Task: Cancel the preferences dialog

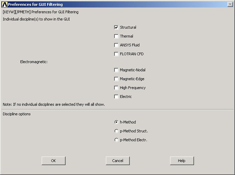Action: click(117, 161)
